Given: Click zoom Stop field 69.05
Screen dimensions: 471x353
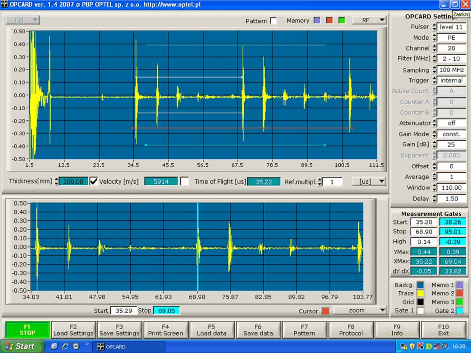Looking at the screenshot, I should tap(167, 311).
